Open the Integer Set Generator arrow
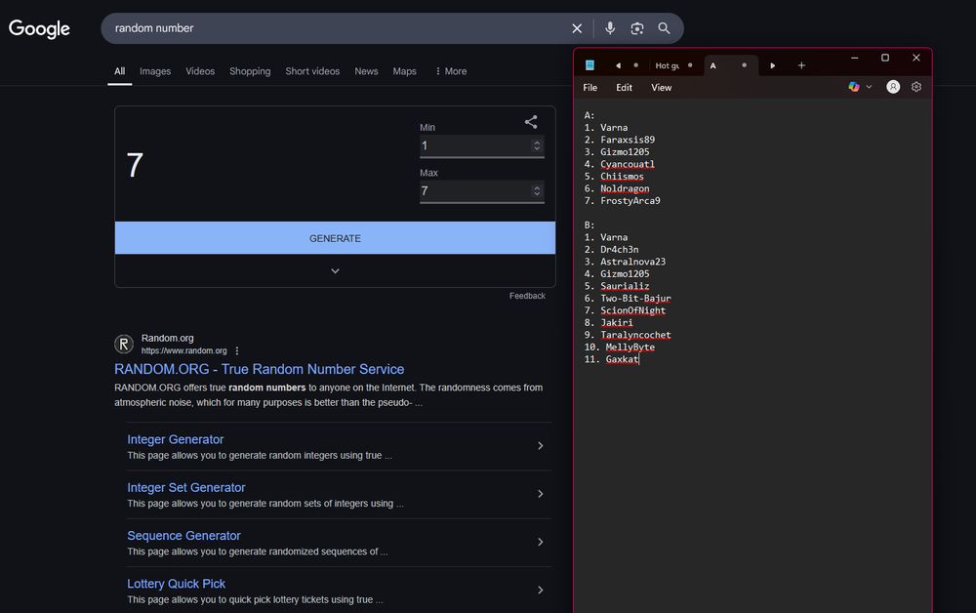This screenshot has height=613, width=976. pyautogui.click(x=541, y=494)
